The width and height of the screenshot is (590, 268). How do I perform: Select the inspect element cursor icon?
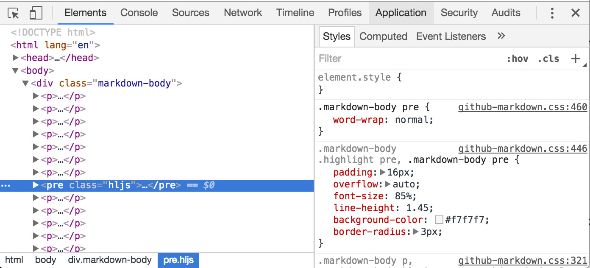pos(13,12)
